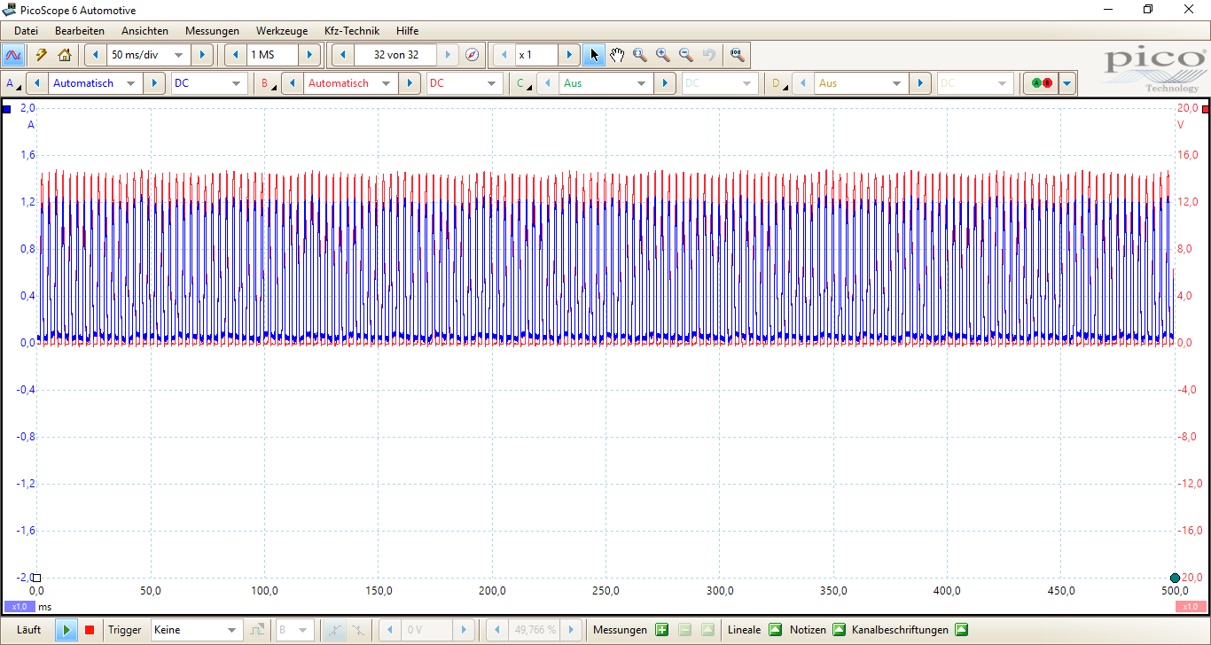Increase channel C range with right arrow

(x=665, y=83)
